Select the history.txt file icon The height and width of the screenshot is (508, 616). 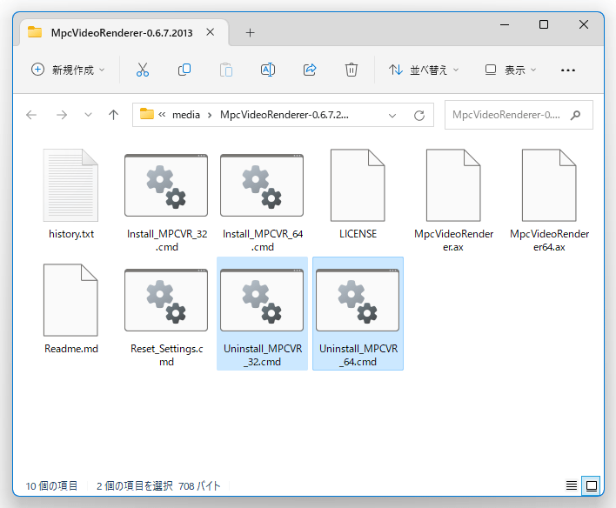point(70,185)
